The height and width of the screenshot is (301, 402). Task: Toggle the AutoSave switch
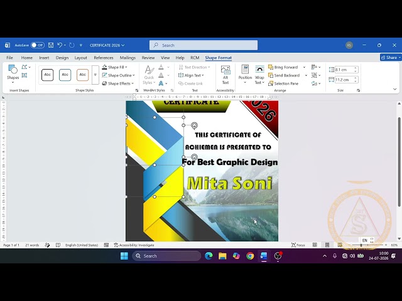point(38,45)
